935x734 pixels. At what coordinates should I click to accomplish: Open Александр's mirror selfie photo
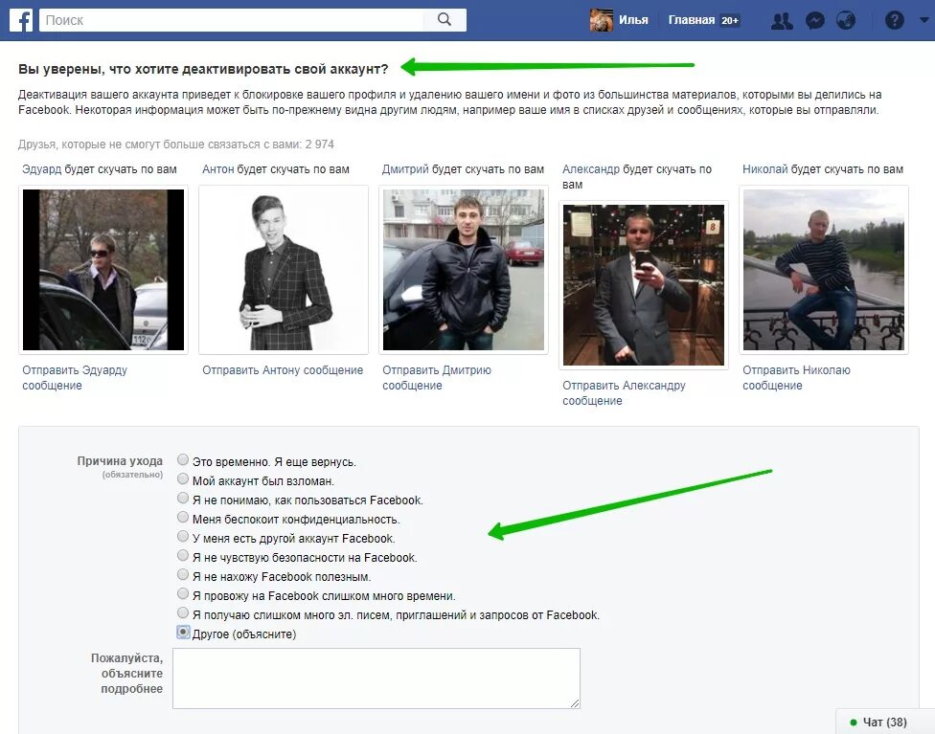644,285
